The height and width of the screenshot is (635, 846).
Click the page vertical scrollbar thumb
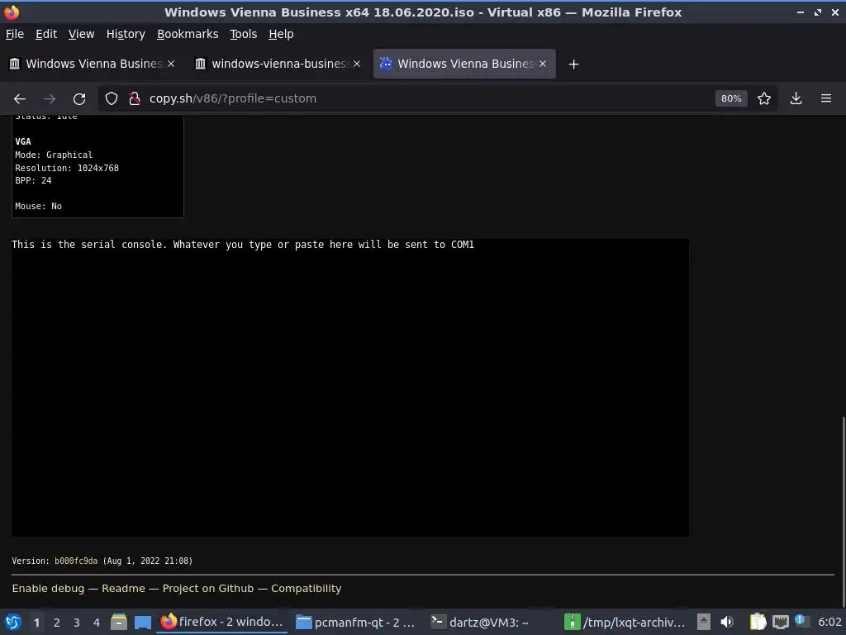click(844, 510)
